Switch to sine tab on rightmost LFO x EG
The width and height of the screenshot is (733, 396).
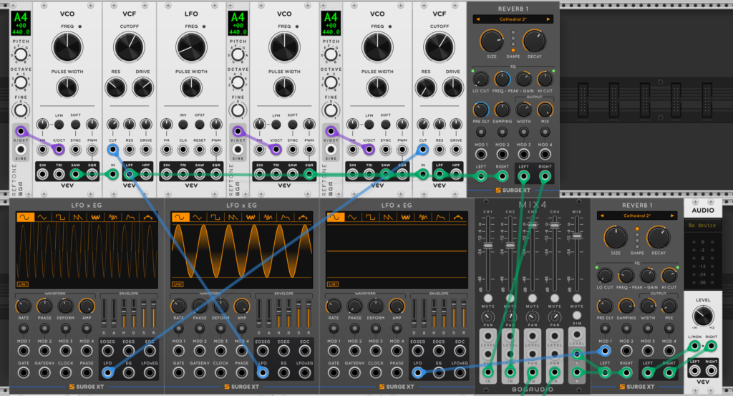click(x=334, y=217)
